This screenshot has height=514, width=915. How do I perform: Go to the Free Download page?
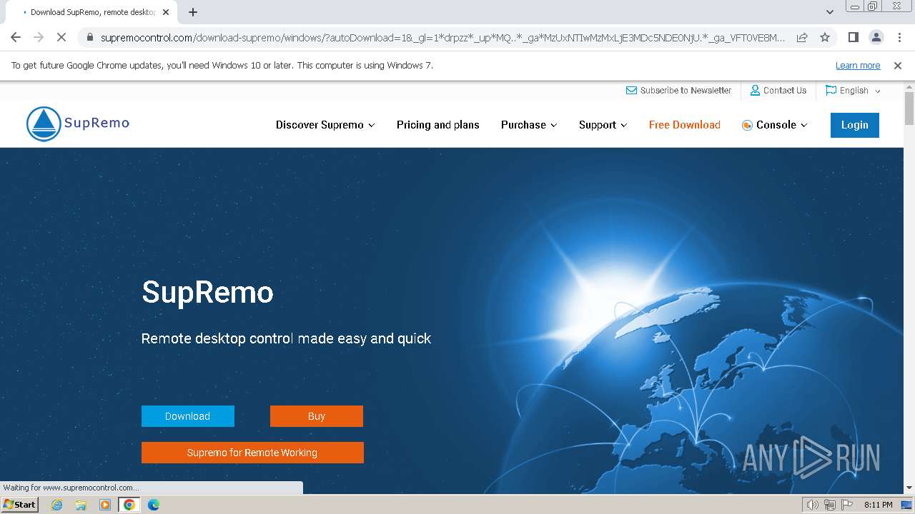coord(685,125)
